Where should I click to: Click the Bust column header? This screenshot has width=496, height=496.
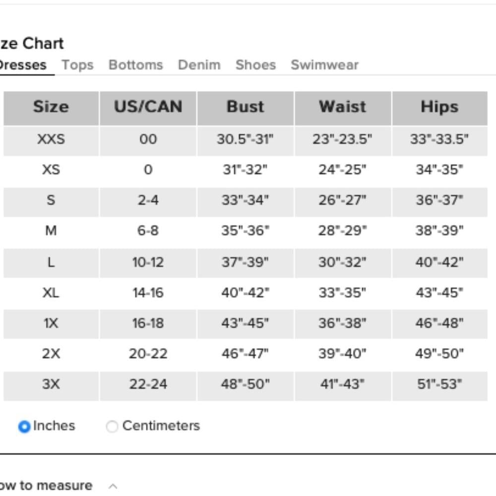pyautogui.click(x=245, y=108)
